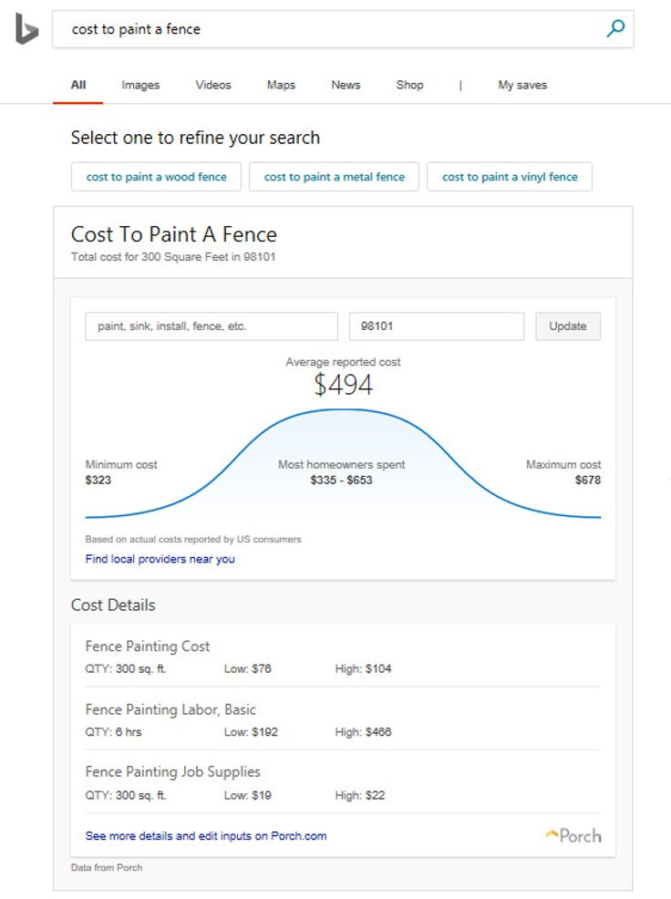Switch to the Videos tab
The image size is (671, 899).
coord(212,84)
